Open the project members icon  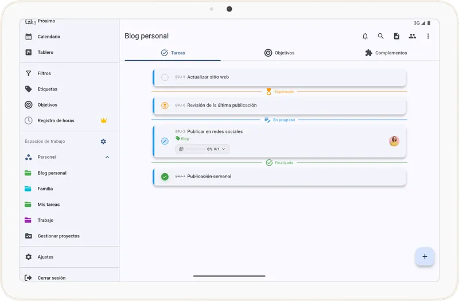(x=412, y=36)
